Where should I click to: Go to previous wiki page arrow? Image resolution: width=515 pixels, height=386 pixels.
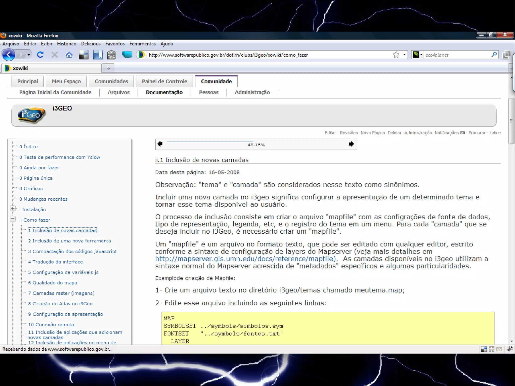[x=160, y=144]
